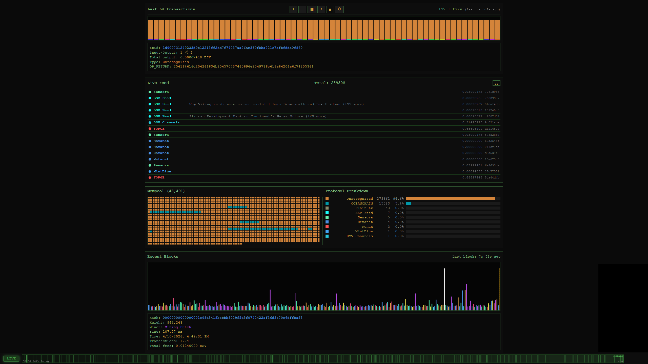The height and width of the screenshot is (364, 648).
Task: Click the OCEANCHAIN teal color swatch
Action: 327,203
